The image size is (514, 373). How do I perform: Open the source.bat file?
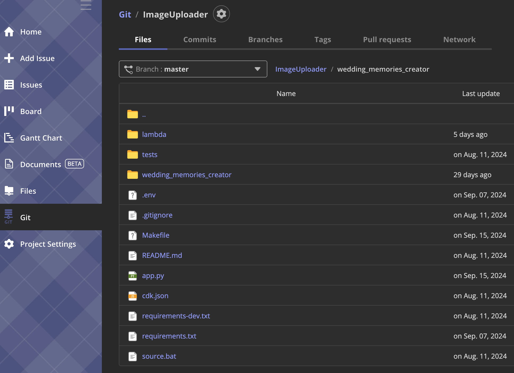click(159, 356)
